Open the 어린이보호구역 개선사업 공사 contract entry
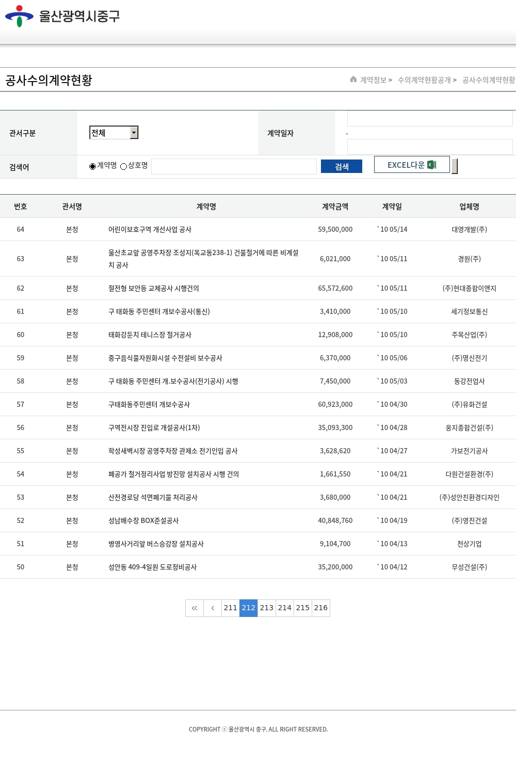The image size is (516, 762). (150, 230)
